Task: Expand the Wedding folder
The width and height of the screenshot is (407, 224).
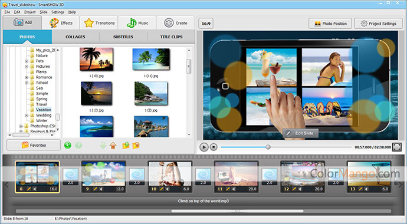Action: coord(27,116)
